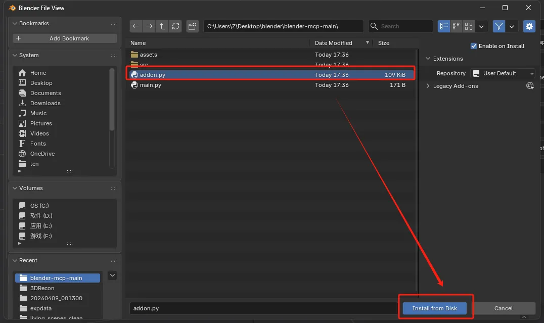Click the Search field
The height and width of the screenshot is (323, 544).
(x=400, y=26)
